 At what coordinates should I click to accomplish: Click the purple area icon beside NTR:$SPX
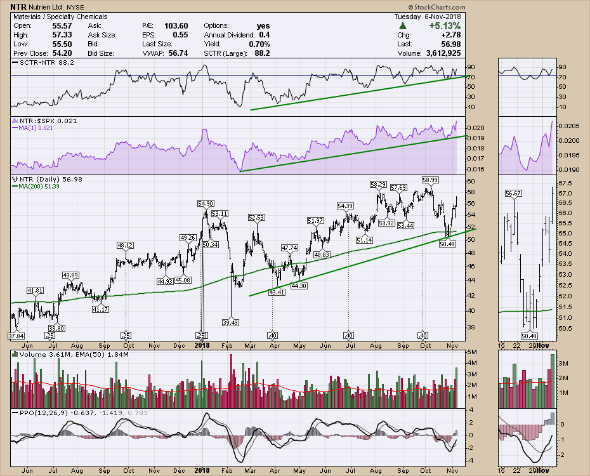15,121
